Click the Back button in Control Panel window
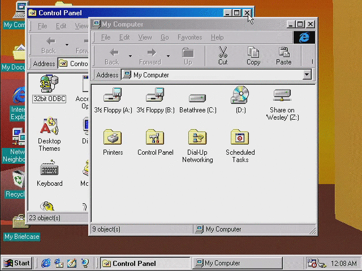The height and width of the screenshot is (271, 362). (x=49, y=45)
